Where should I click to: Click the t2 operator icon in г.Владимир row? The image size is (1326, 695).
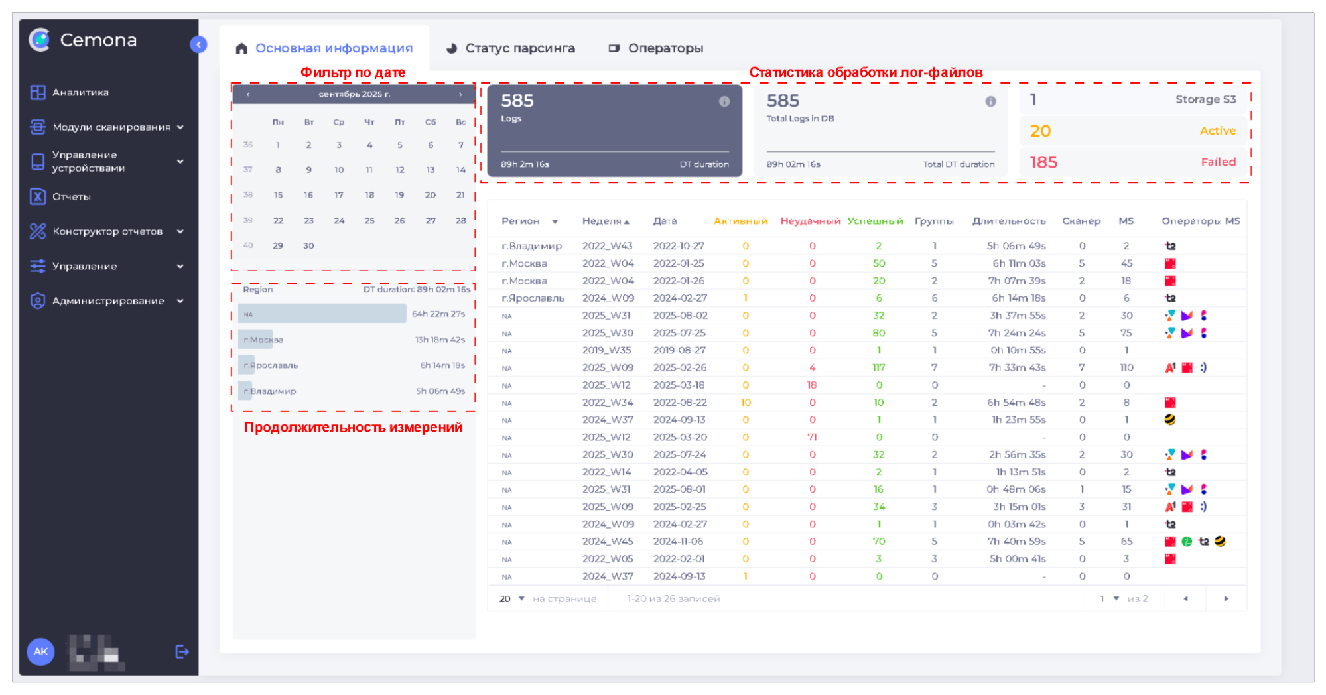point(1171,245)
